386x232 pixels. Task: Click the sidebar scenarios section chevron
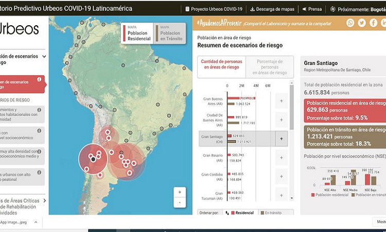click(44, 57)
